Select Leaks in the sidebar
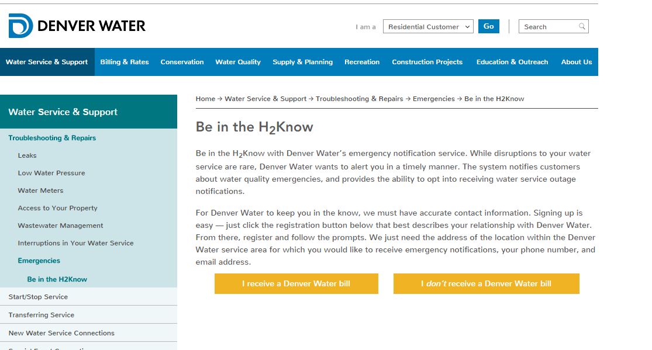 pos(27,155)
